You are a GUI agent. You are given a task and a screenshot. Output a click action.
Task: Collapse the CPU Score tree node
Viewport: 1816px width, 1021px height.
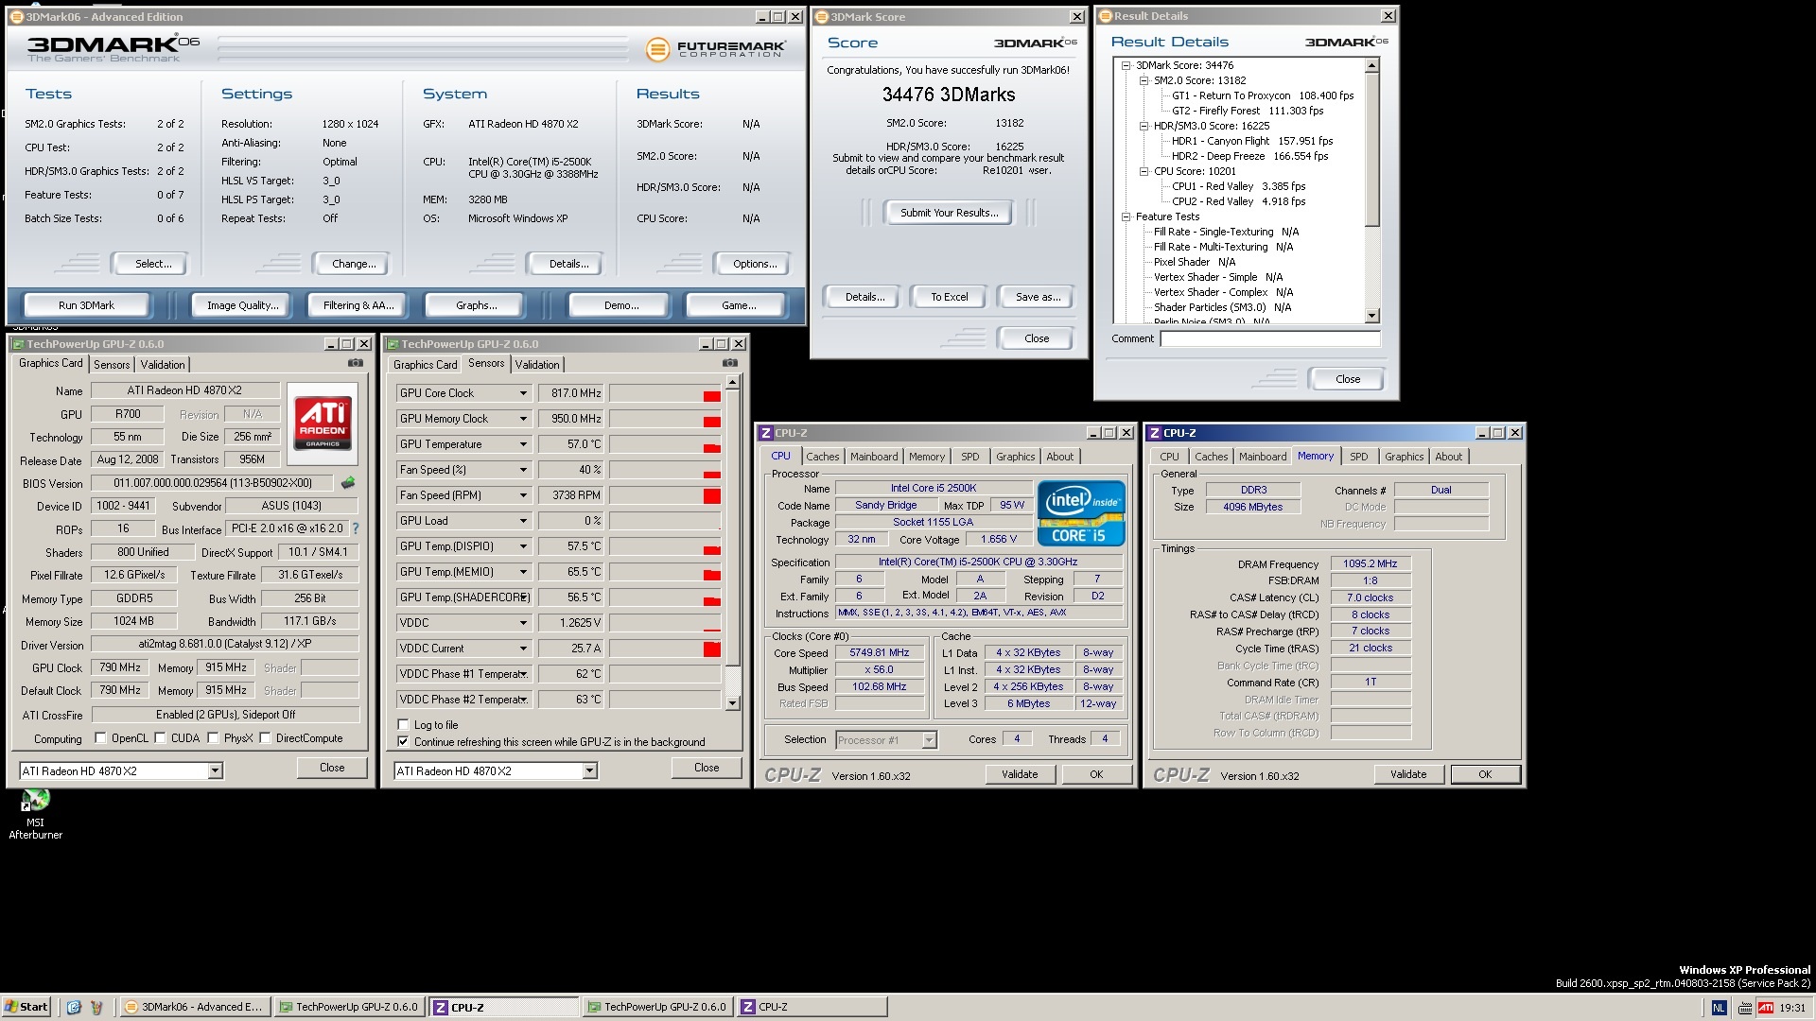[1144, 171]
